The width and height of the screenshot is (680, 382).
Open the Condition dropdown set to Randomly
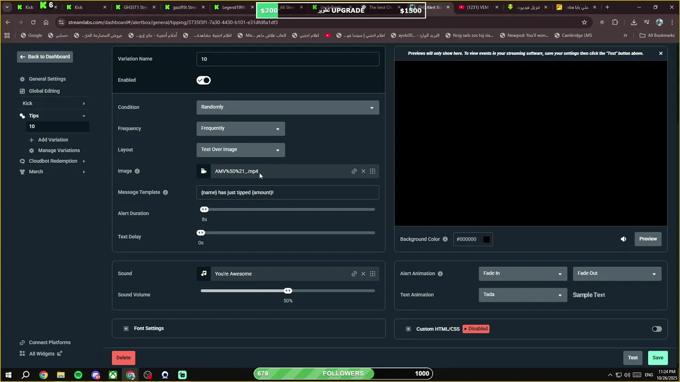click(x=287, y=107)
